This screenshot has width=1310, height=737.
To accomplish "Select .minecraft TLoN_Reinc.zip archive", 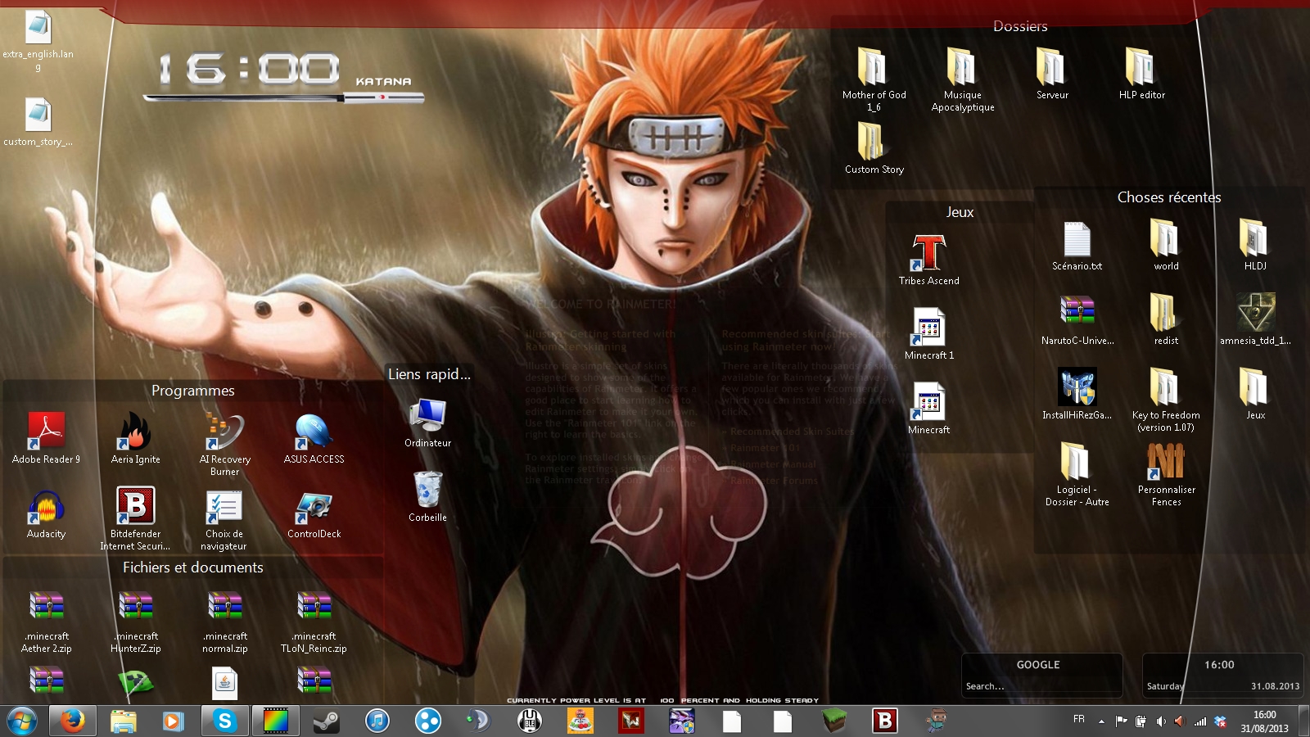I will pyautogui.click(x=314, y=622).
